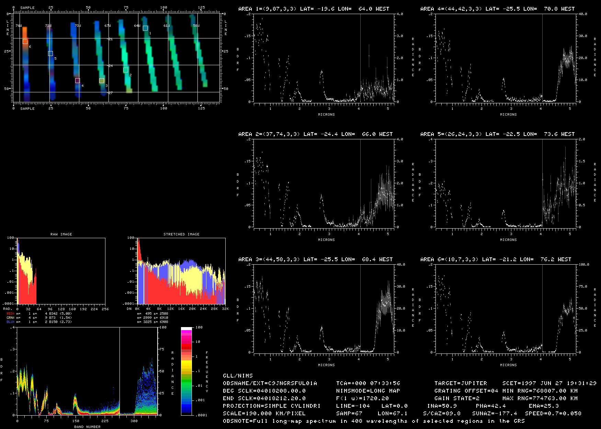Click the AREA 4 plot title with LON 70.8 WEST
Image resolution: width=601 pixels, height=429 pixels.
497,9
